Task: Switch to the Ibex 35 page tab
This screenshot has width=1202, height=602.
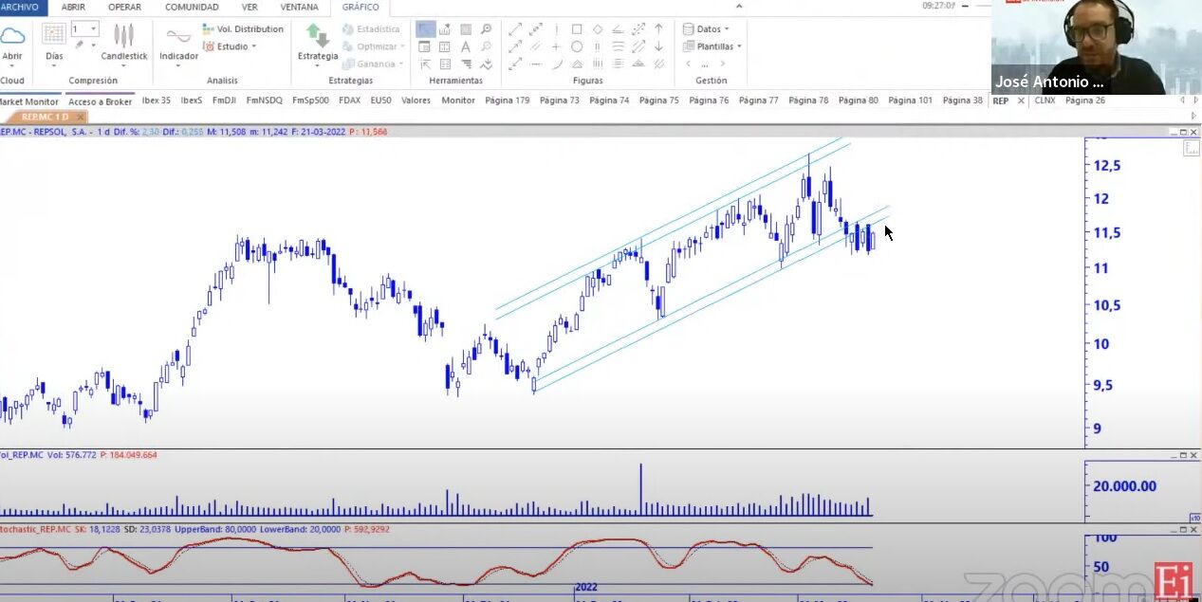Action: (x=157, y=100)
